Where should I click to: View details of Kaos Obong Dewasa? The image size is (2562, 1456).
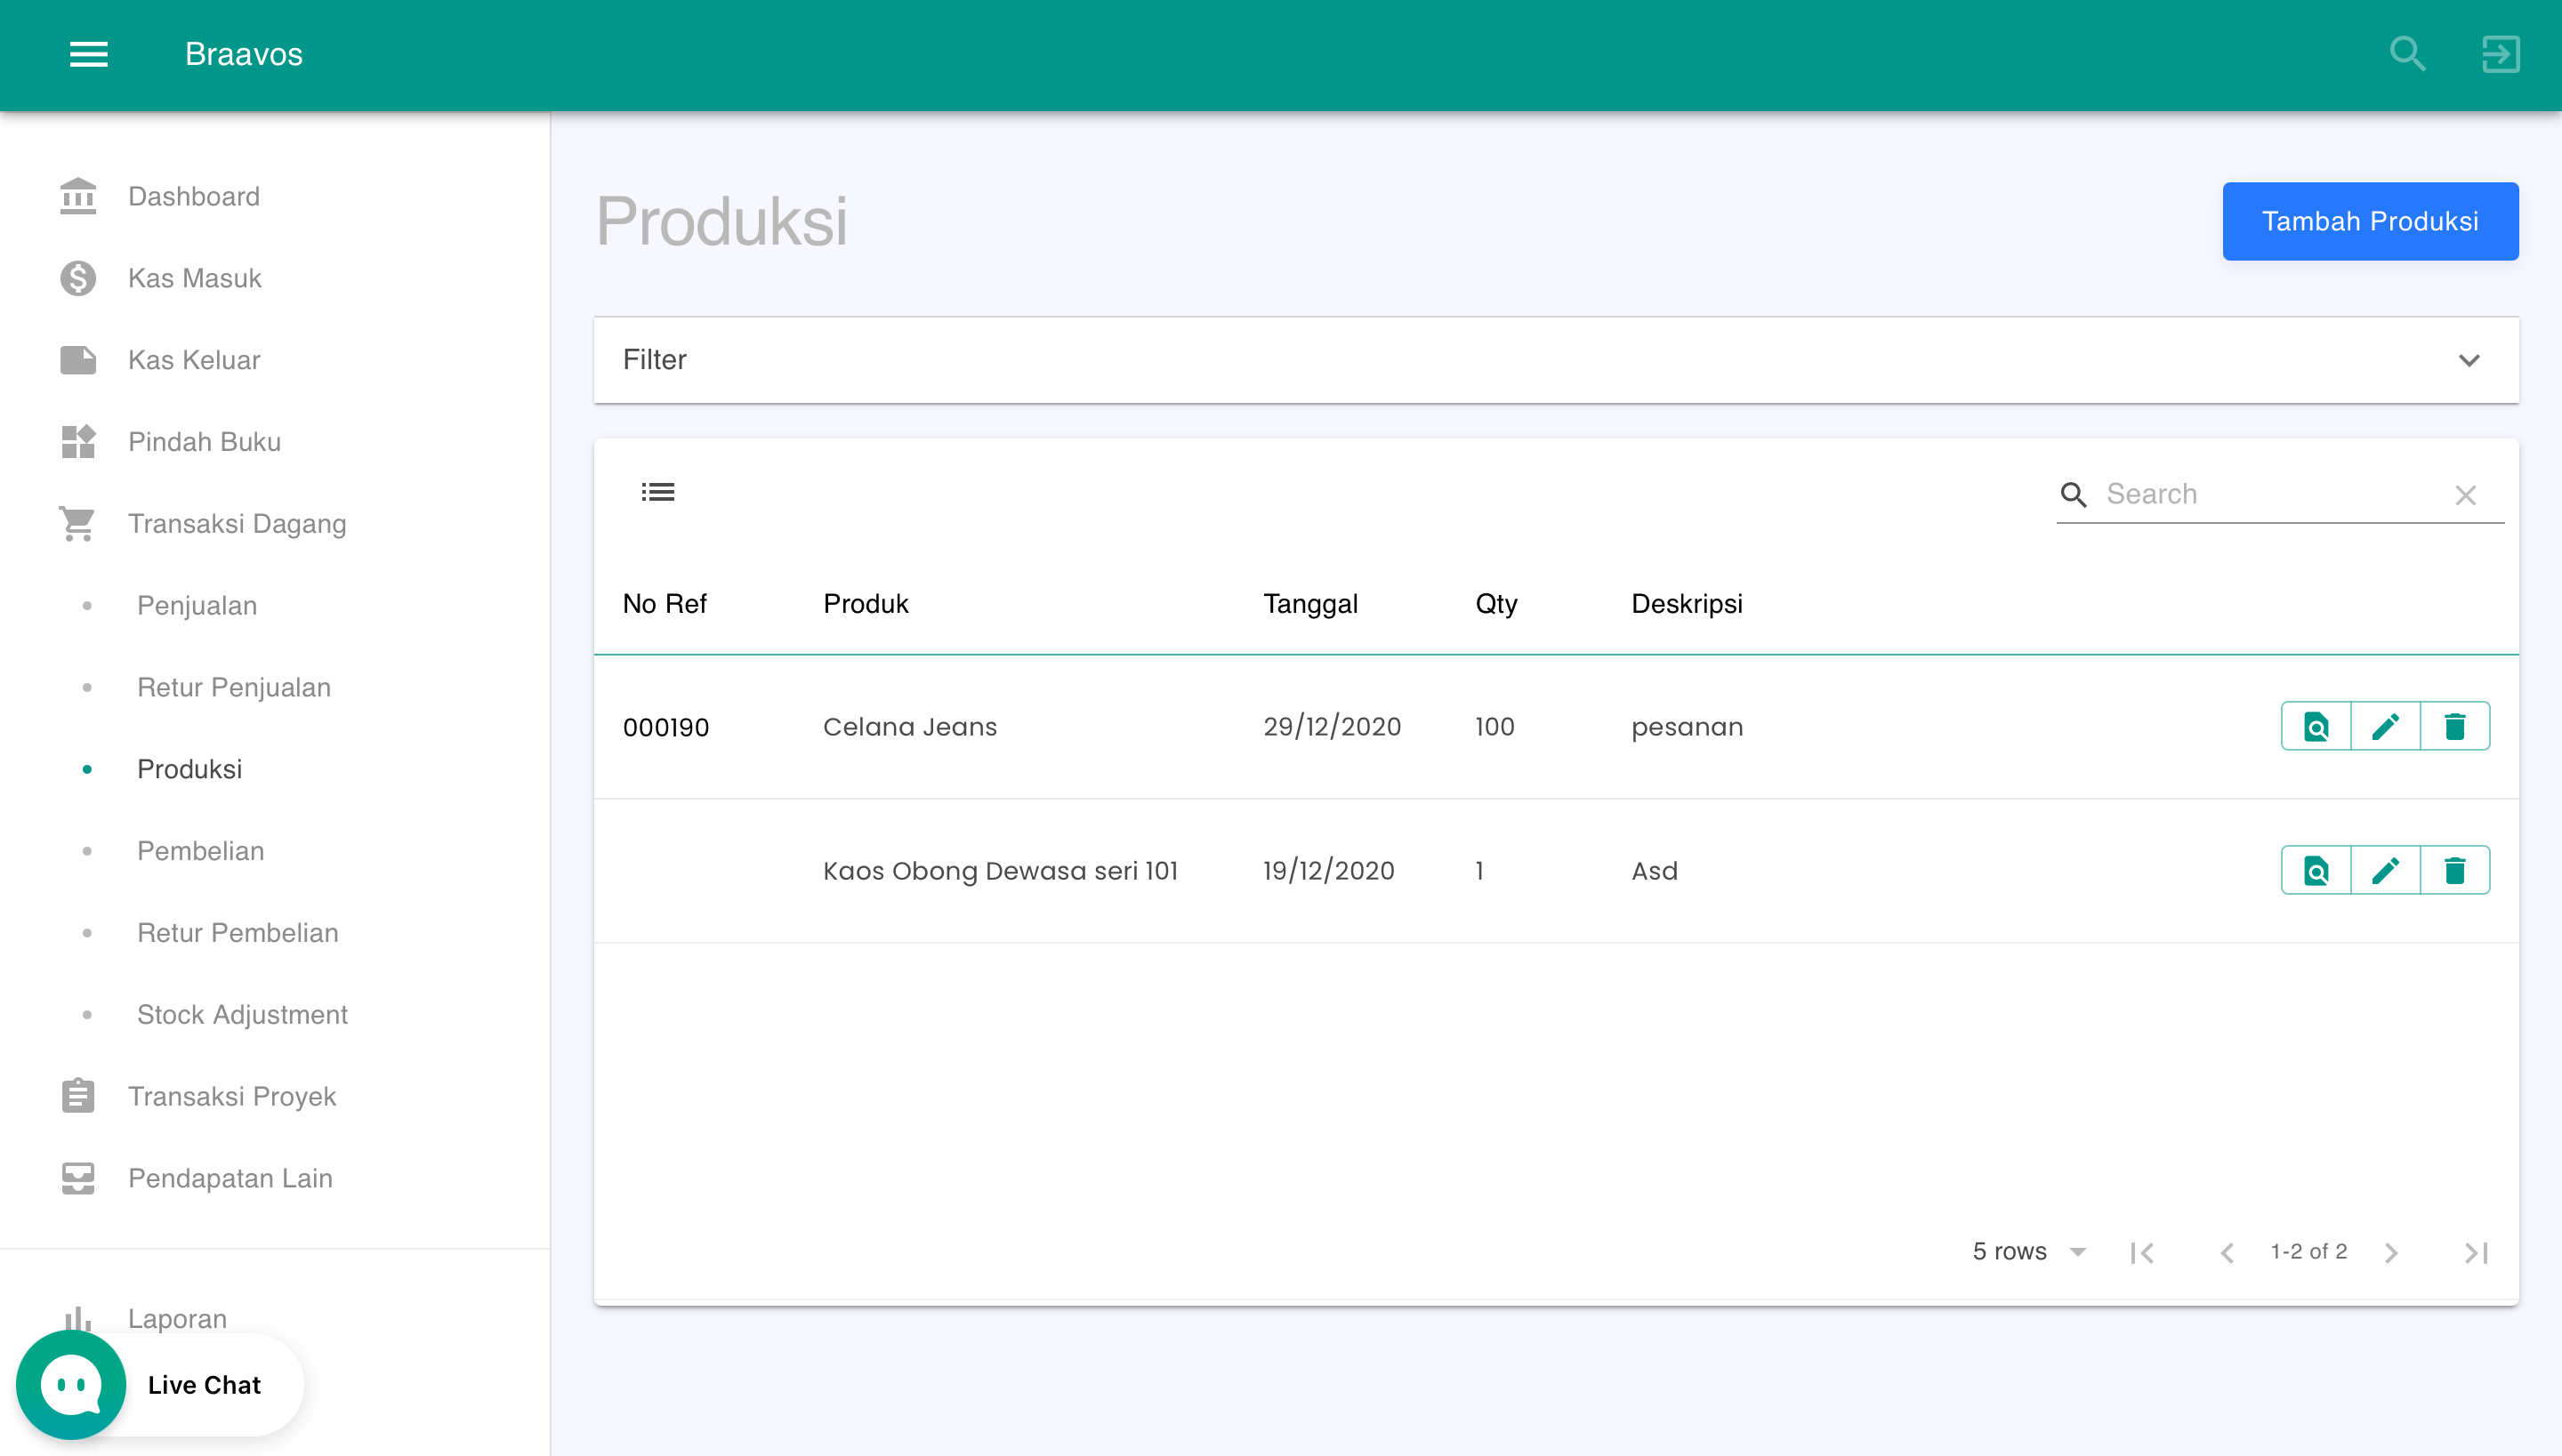coord(2316,871)
